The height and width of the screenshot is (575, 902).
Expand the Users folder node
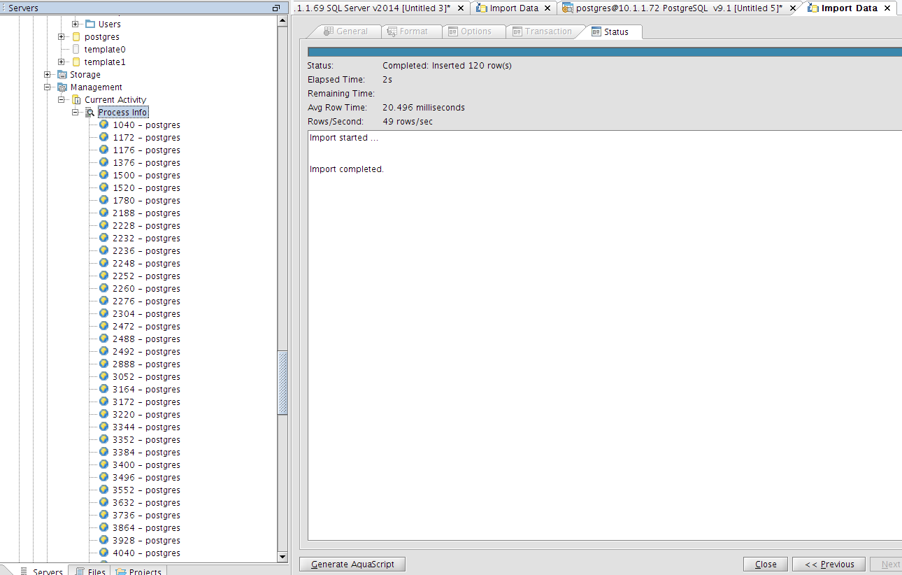coord(76,24)
